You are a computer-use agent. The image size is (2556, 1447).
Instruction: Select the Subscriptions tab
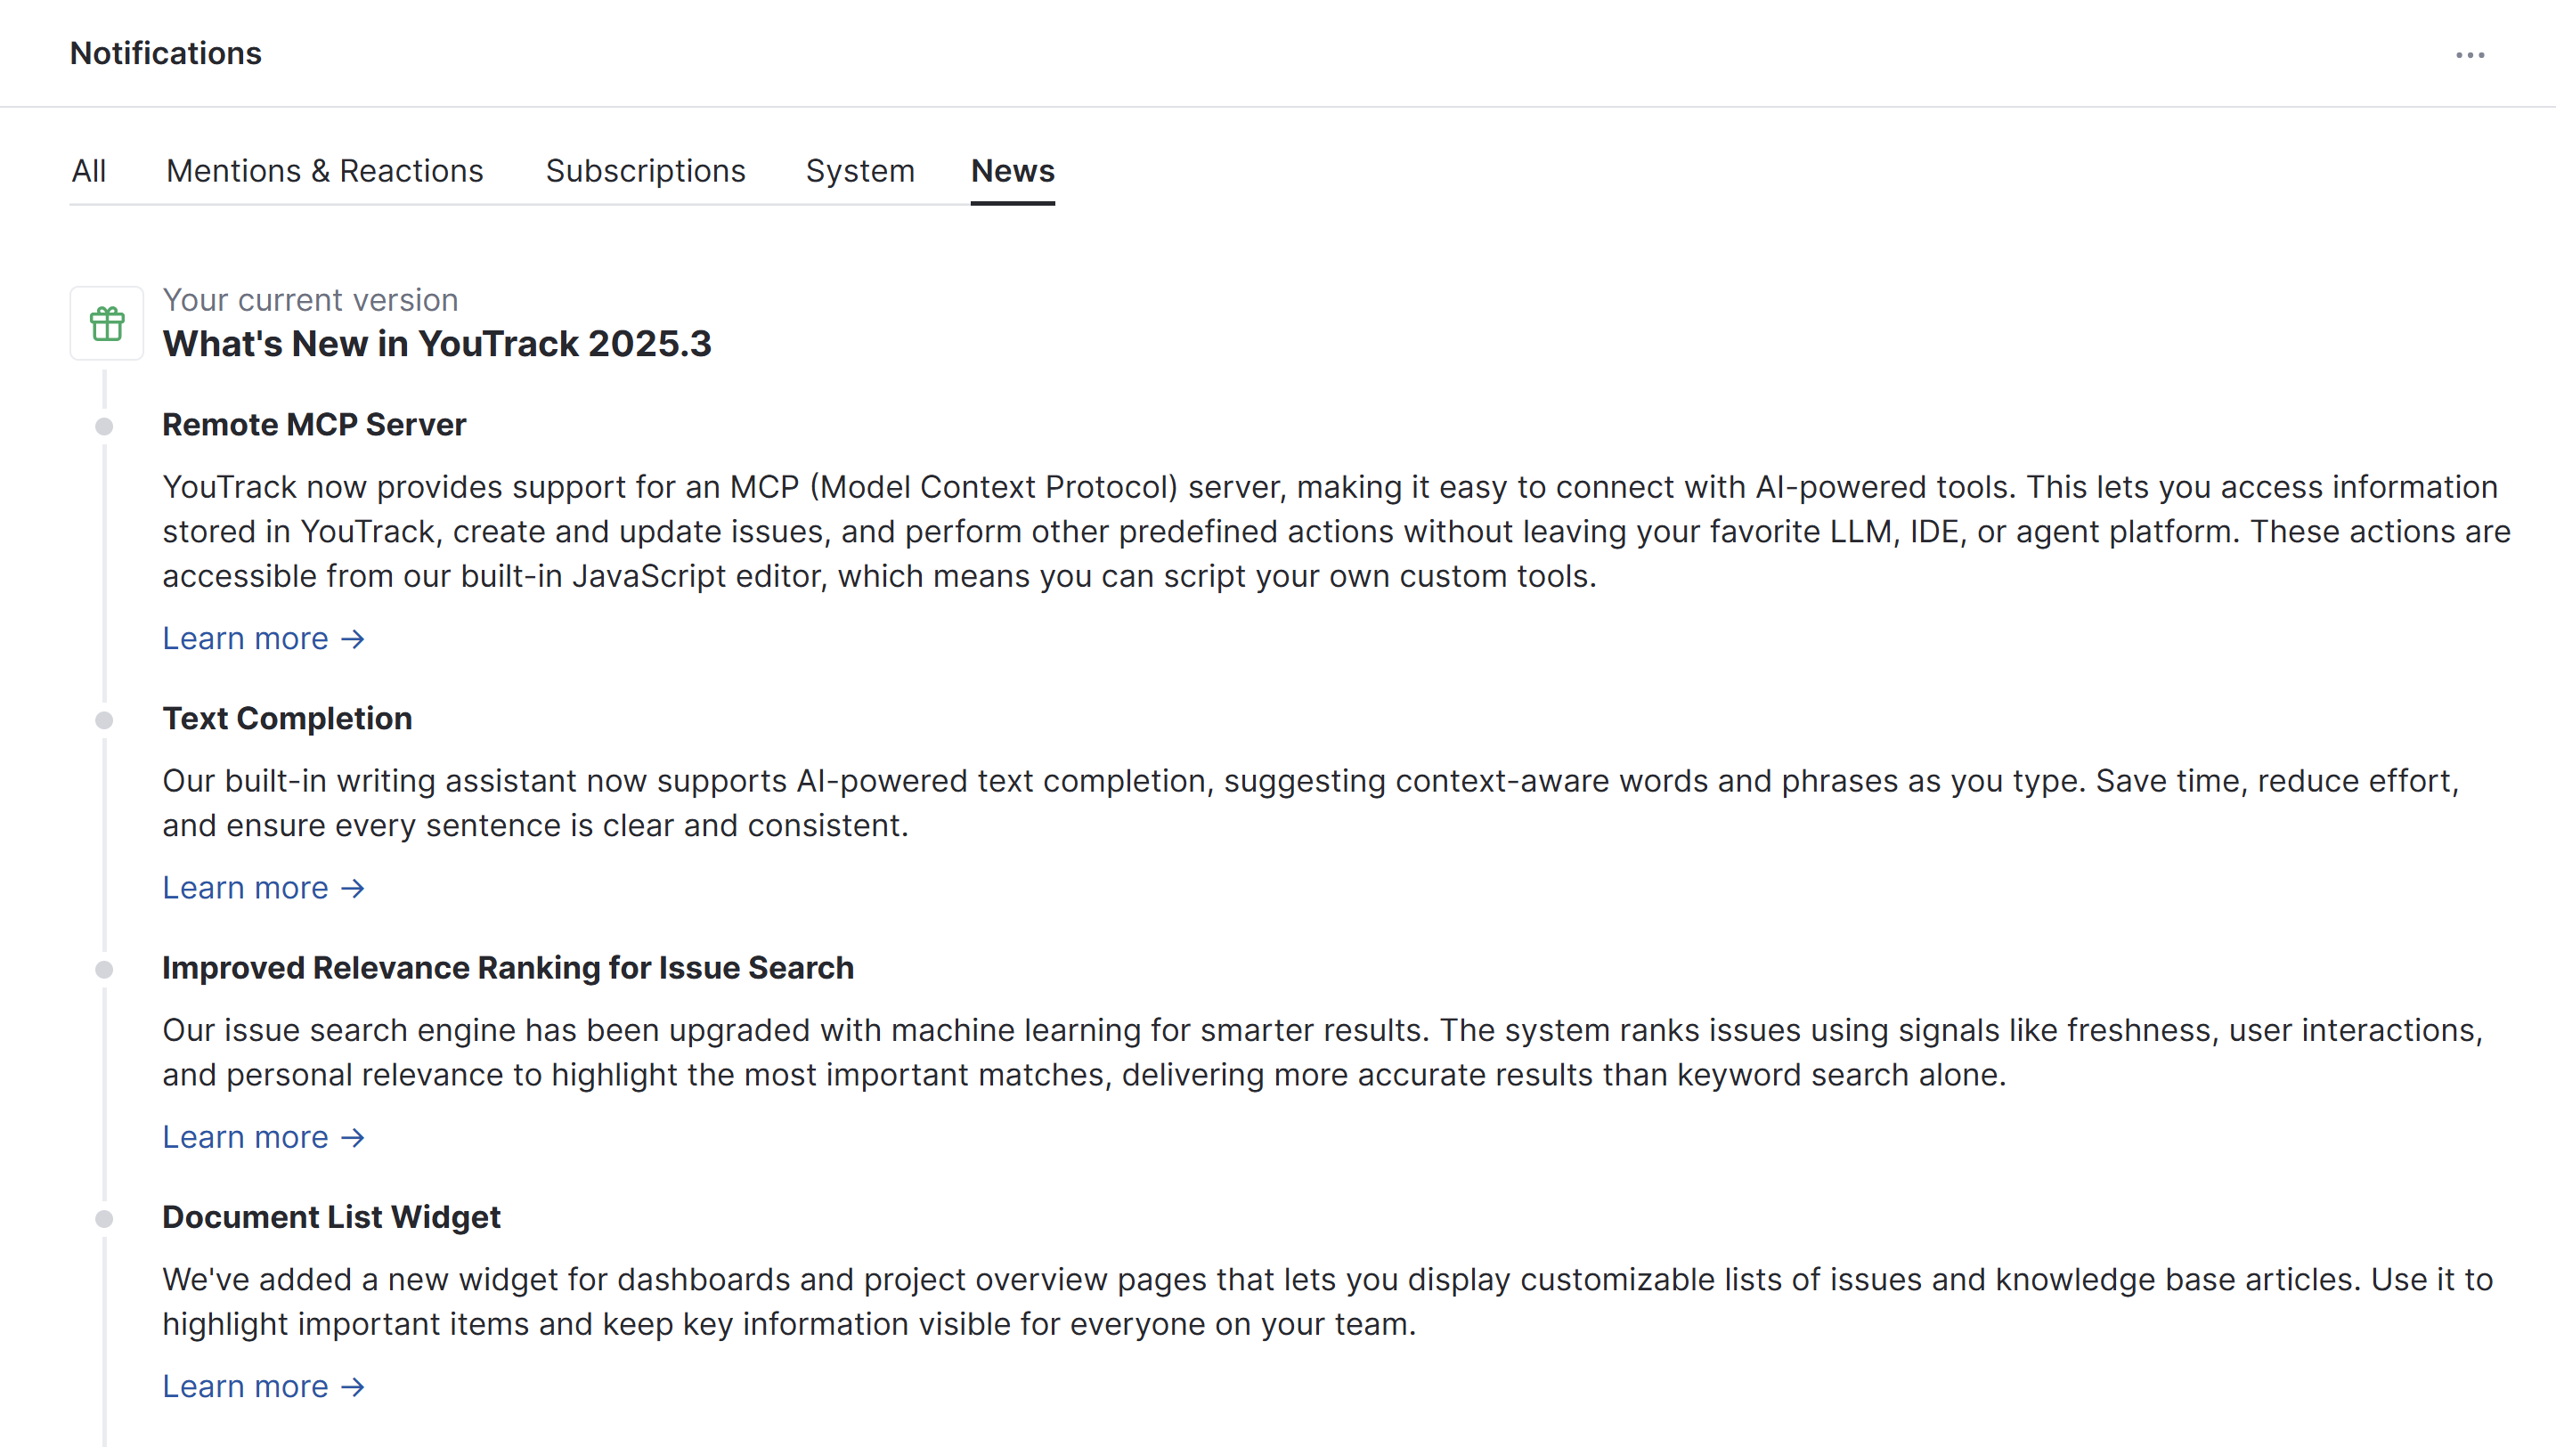coord(645,171)
